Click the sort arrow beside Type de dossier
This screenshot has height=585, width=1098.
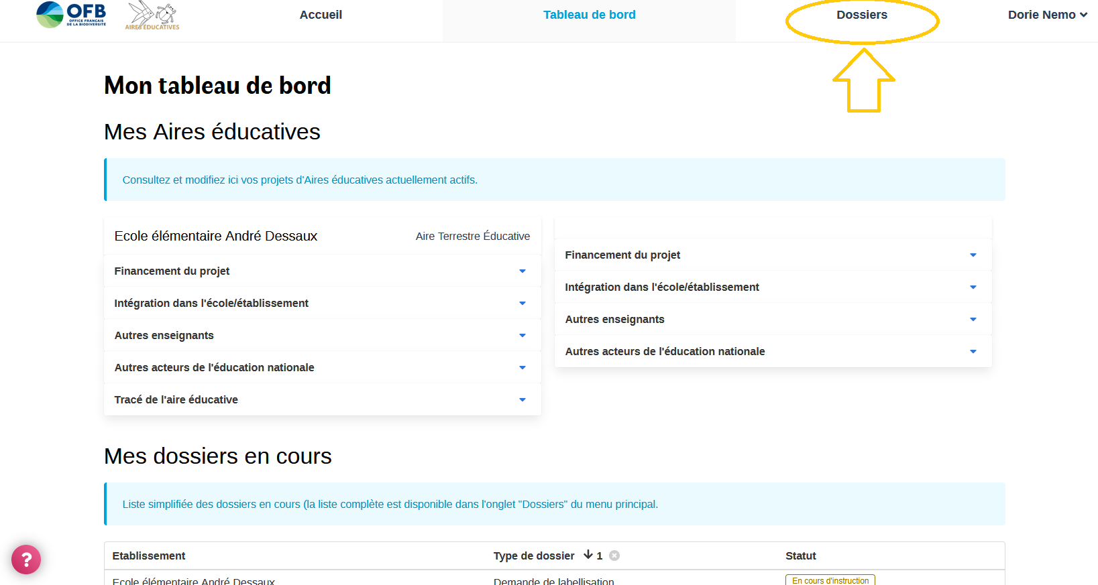(x=588, y=555)
